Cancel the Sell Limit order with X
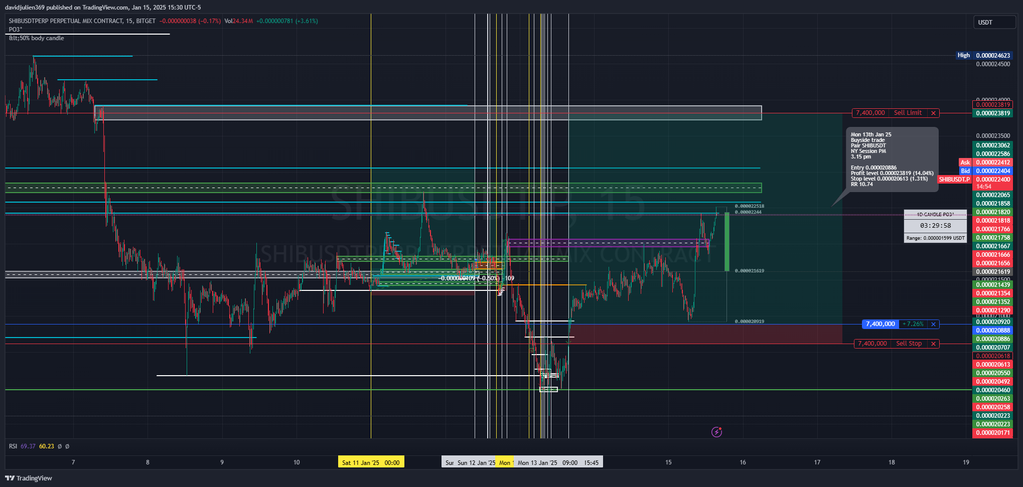The image size is (1023, 487). tap(933, 113)
